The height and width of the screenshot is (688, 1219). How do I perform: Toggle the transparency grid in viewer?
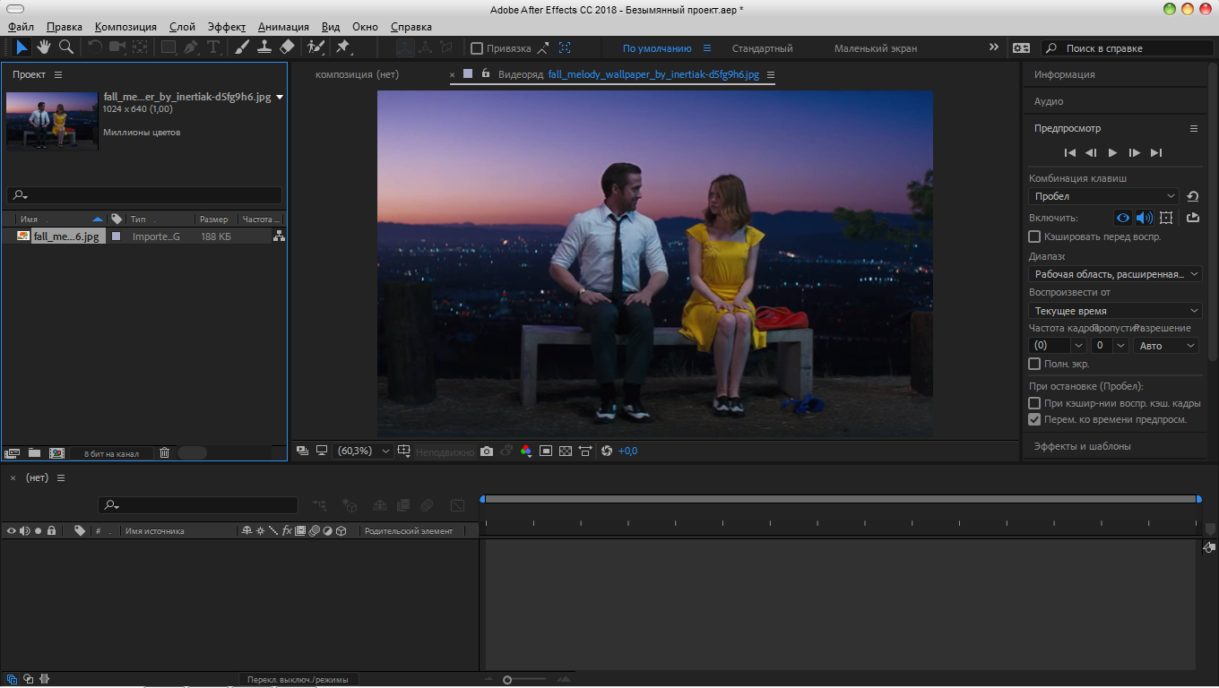566,451
